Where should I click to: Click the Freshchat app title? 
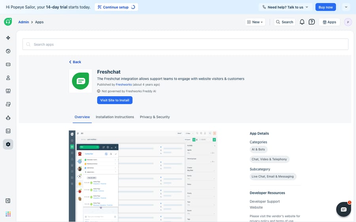[x=109, y=72]
